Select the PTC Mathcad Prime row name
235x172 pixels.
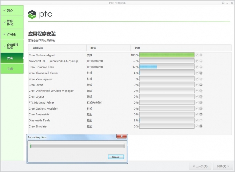(41, 102)
